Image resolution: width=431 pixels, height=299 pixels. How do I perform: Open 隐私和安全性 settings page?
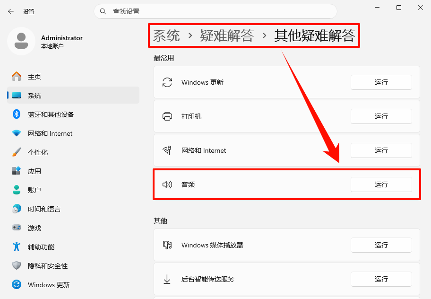pyautogui.click(x=73, y=266)
